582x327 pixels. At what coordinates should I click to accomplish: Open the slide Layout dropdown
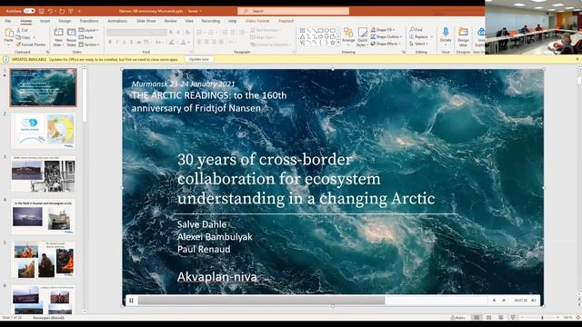tap(88, 30)
